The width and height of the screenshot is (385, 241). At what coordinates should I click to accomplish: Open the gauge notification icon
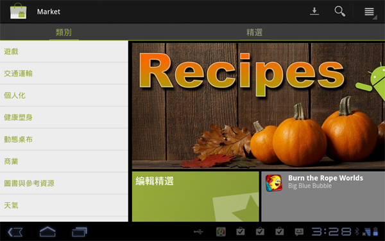pyautogui.click(x=221, y=231)
